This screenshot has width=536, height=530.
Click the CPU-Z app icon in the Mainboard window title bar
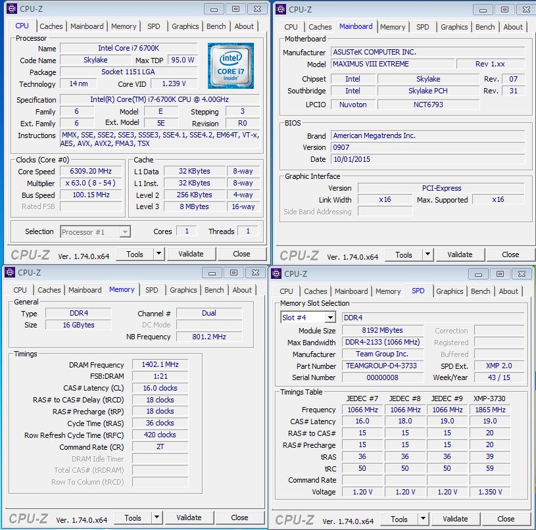(281, 9)
